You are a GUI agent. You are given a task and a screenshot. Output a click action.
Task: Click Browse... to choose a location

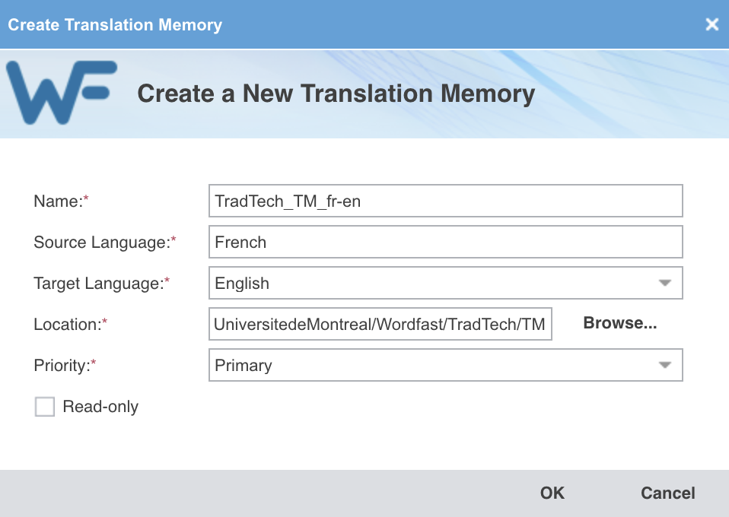click(619, 323)
